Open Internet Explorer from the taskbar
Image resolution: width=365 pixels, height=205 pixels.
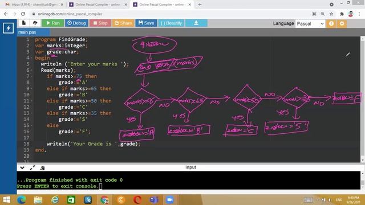pyautogui.click(x=55, y=200)
